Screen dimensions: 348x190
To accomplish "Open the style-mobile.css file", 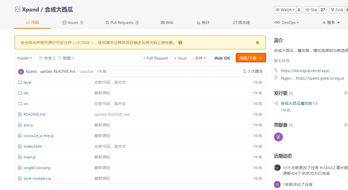I will [37, 179].
